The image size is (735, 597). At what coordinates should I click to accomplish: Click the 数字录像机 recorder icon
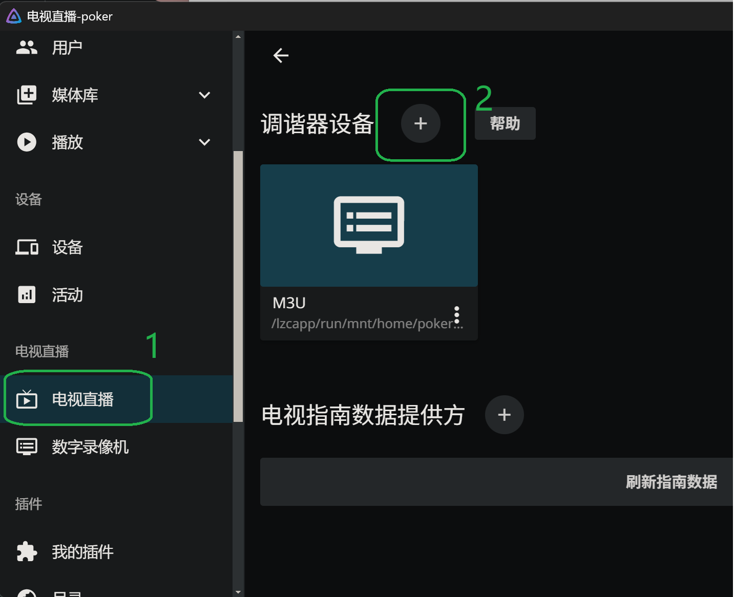click(27, 446)
